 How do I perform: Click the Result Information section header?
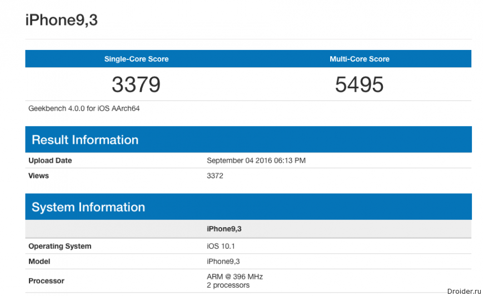tap(248, 139)
